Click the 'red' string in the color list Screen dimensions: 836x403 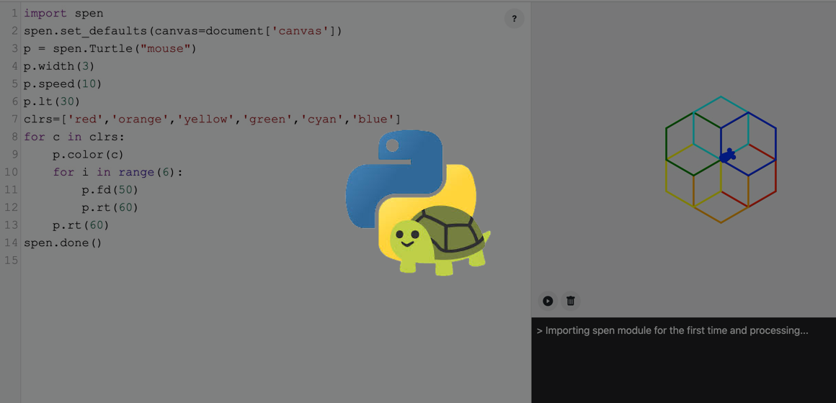click(87, 119)
